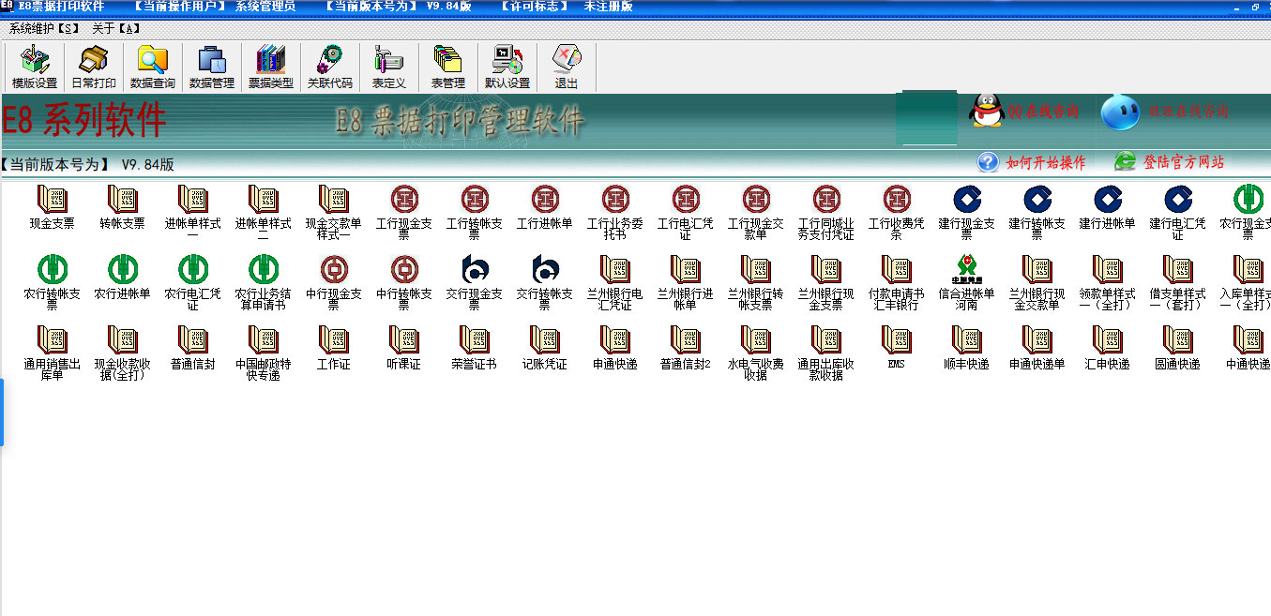This screenshot has height=616, width=1271.
Task: Click the QQ在线咨询 link
Action: 1024,112
